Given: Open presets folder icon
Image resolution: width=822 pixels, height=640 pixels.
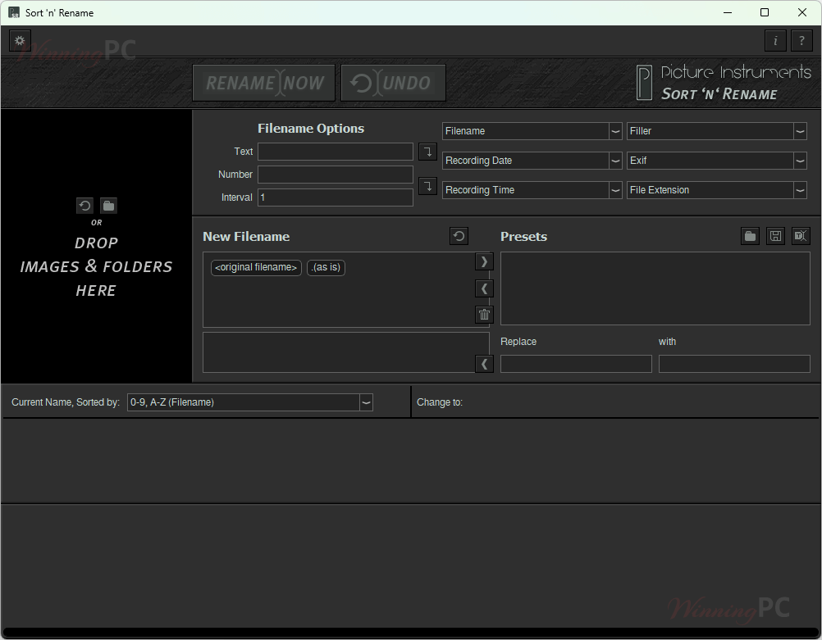Looking at the screenshot, I should (750, 236).
